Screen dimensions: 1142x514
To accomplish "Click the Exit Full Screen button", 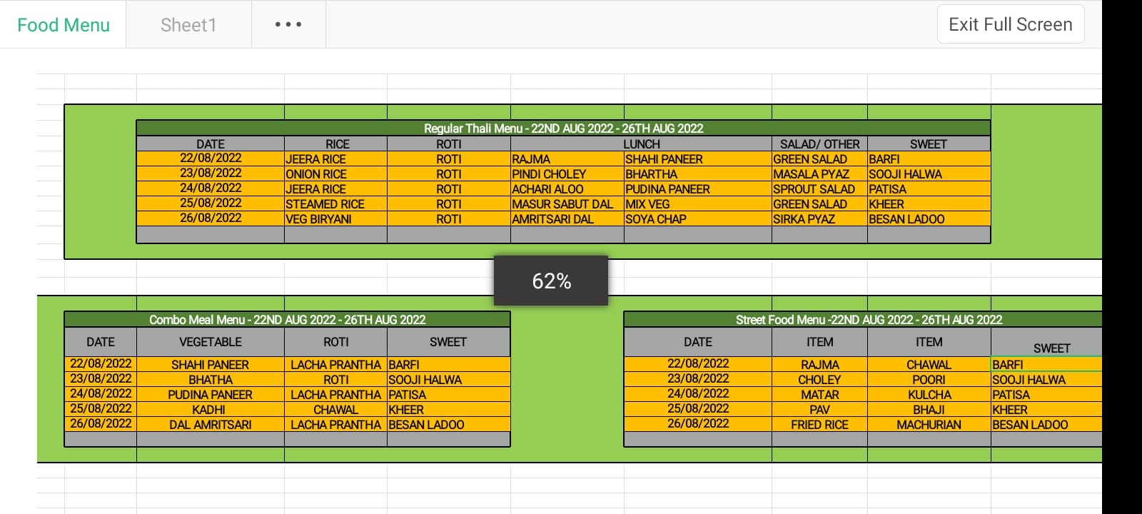I will click(1011, 24).
